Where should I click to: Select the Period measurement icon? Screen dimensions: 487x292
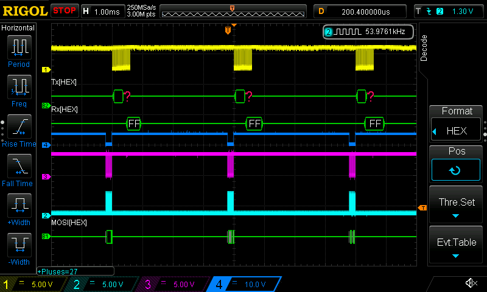tap(18, 47)
